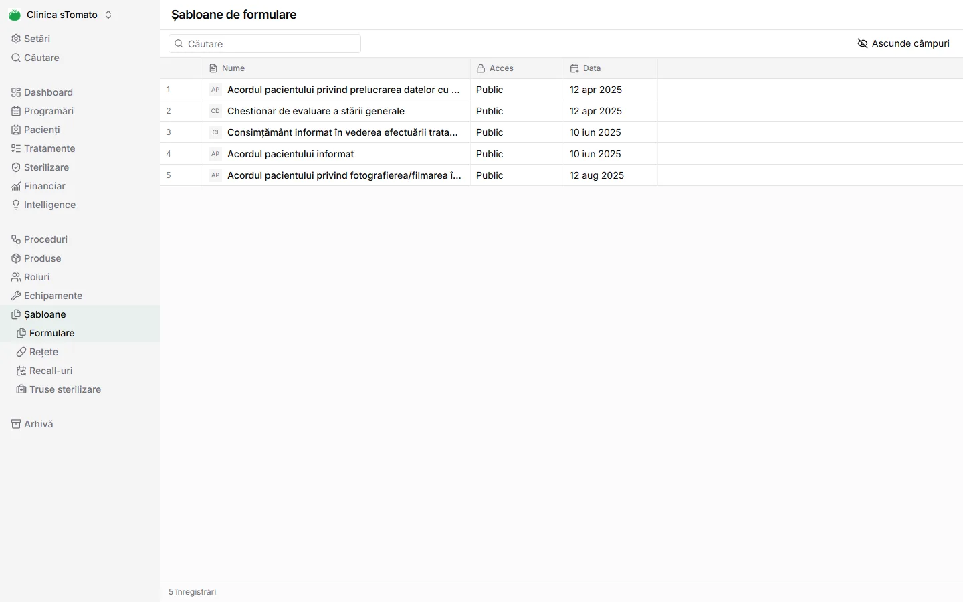The height and width of the screenshot is (602, 963).
Task: Click the Intelligence lightbulb icon
Action: click(x=16, y=205)
